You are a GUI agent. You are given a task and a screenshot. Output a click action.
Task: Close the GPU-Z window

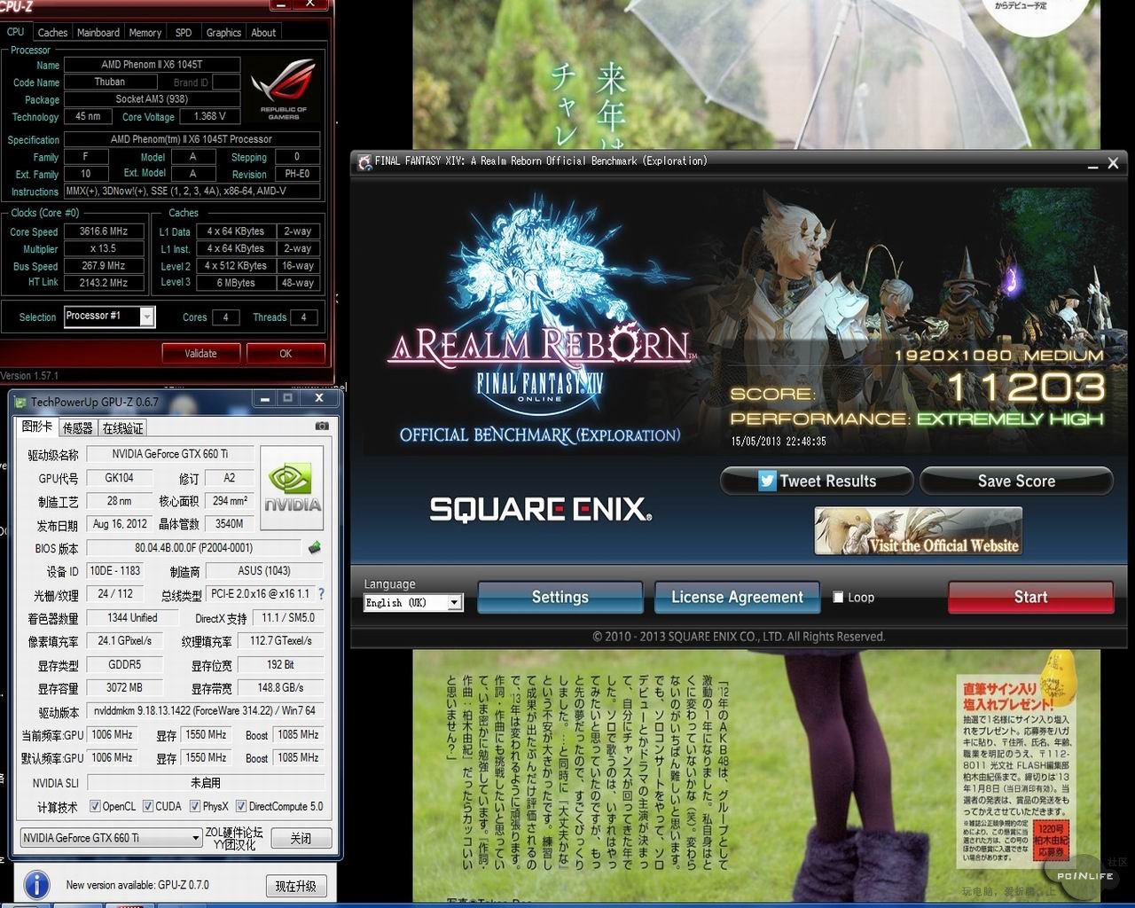pyautogui.click(x=319, y=398)
